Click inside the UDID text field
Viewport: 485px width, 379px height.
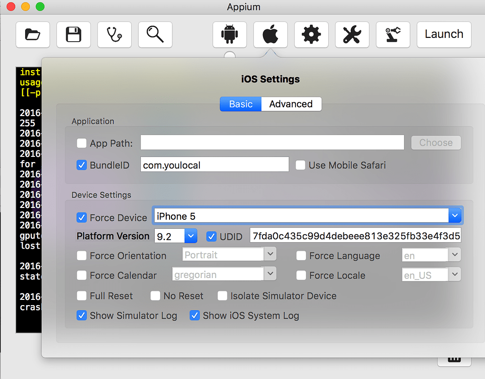(355, 235)
